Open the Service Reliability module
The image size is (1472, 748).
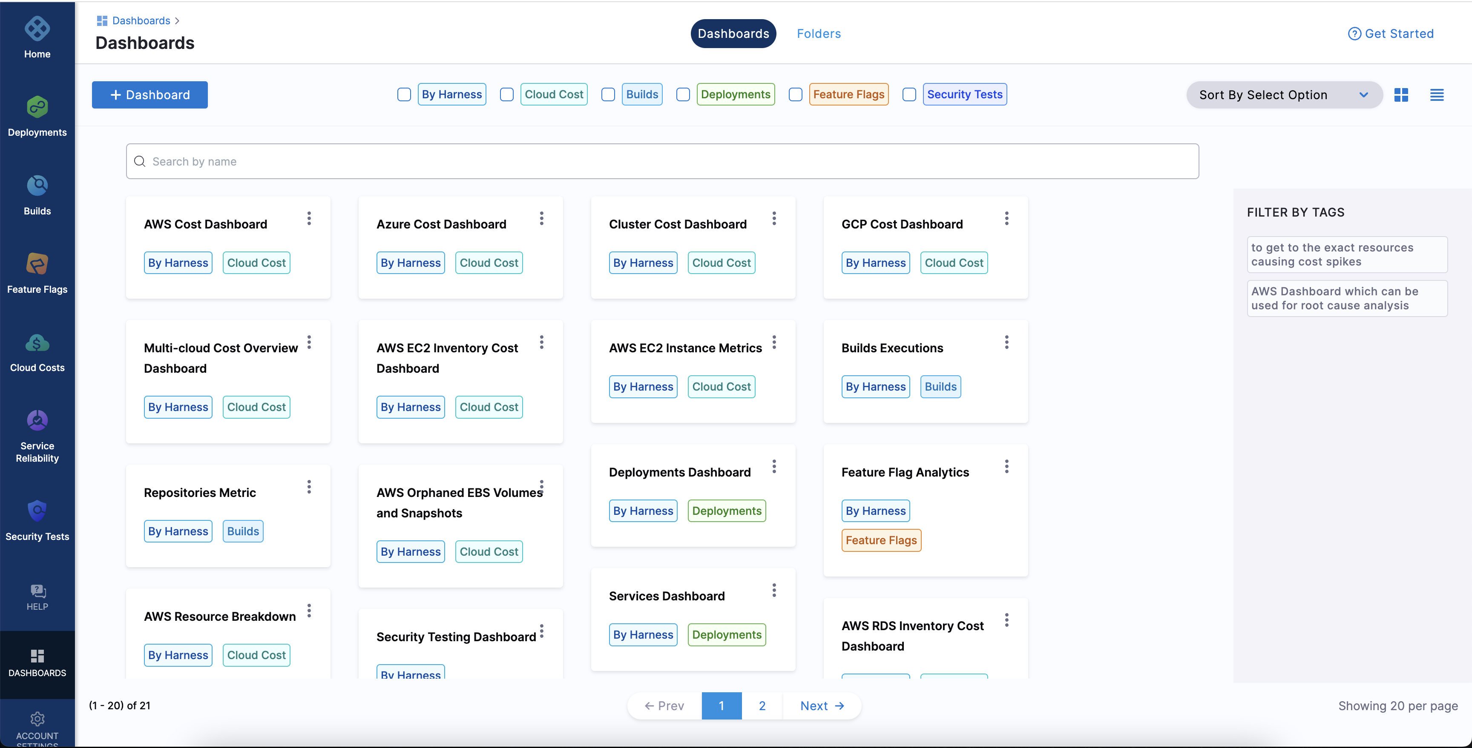pos(37,435)
